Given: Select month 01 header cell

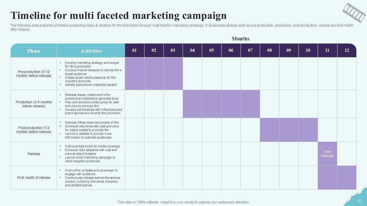Looking at the screenshot, I should point(134,50).
